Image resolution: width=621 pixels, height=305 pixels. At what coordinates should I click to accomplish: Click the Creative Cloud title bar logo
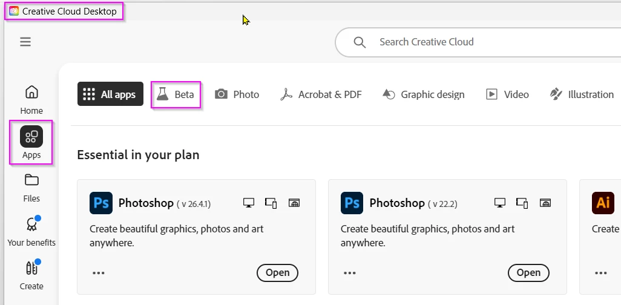coord(14,11)
